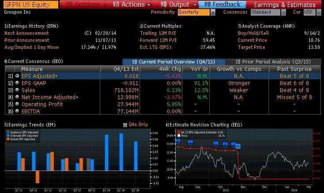Select the Sales row radio button
Screen dimensions: 324x193
point(17,90)
